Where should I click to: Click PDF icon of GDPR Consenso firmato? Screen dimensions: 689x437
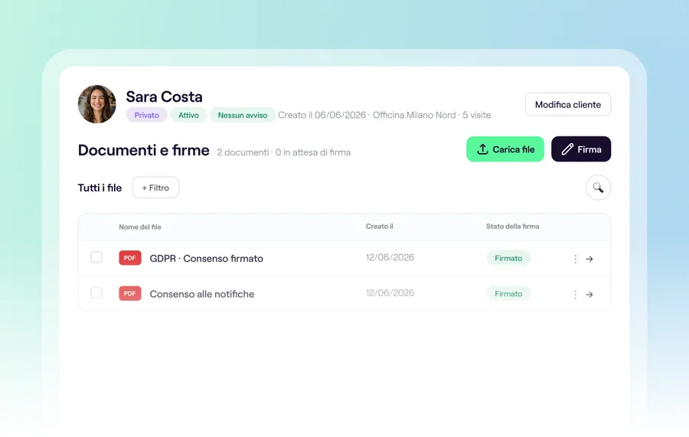(129, 258)
